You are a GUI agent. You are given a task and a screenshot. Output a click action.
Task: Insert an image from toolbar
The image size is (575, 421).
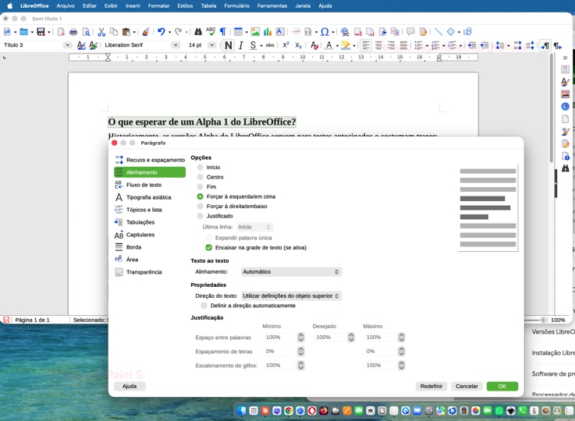pyautogui.click(x=255, y=32)
